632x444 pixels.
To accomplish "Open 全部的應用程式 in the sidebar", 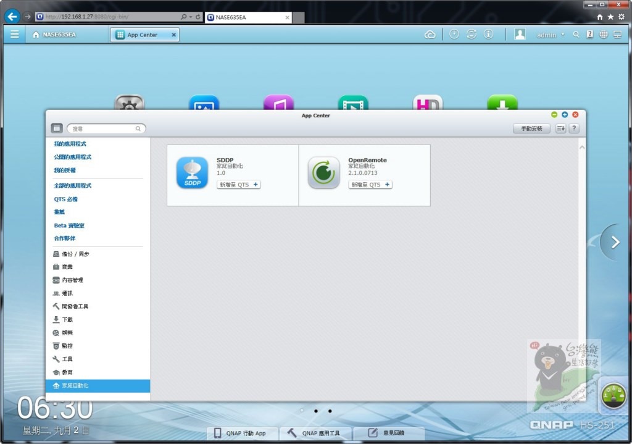I will point(73,185).
